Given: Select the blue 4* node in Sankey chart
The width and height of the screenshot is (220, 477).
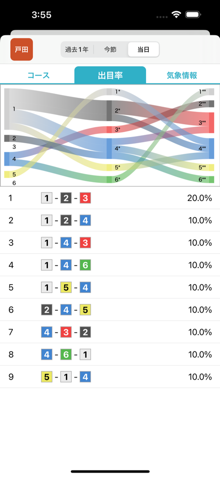Looking at the screenshot, I should [x=110, y=148].
